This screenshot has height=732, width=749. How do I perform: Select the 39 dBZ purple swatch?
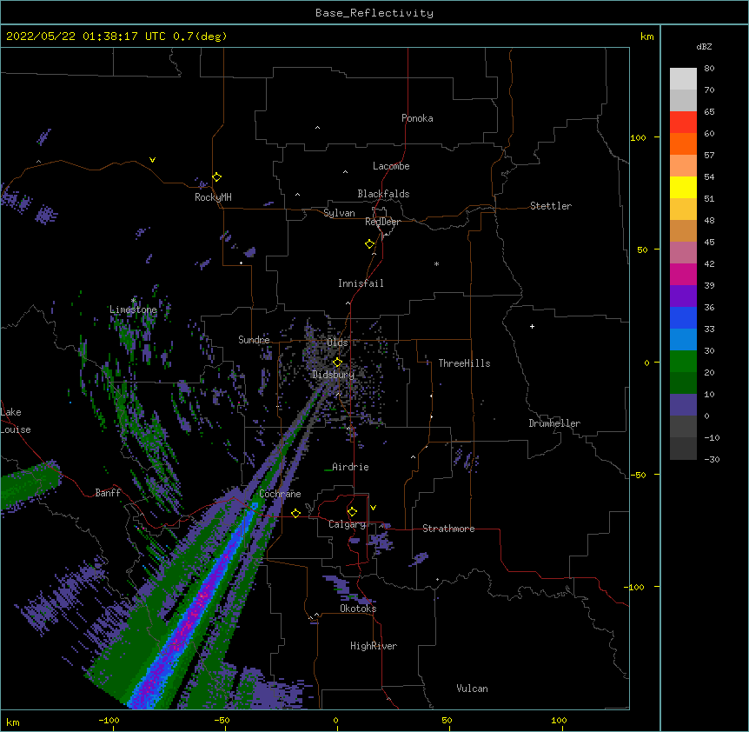point(683,296)
